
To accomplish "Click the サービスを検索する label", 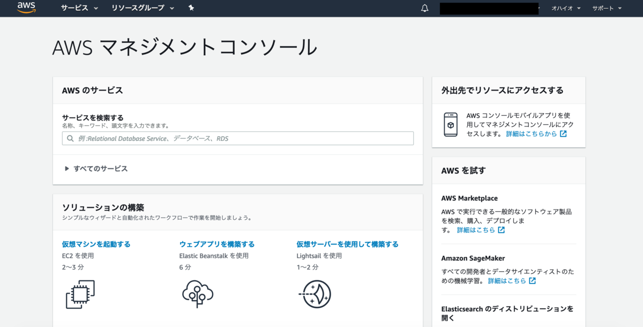I will click(x=93, y=117).
